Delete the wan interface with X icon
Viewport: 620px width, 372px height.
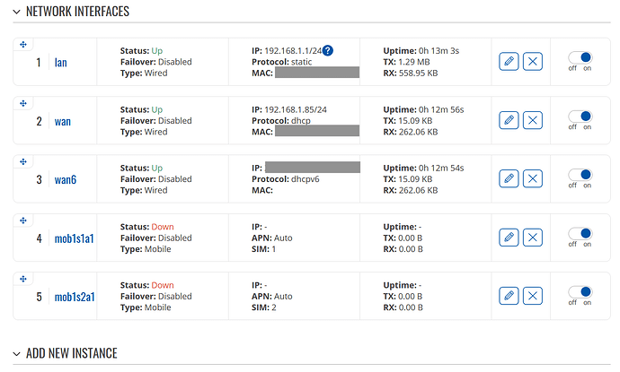pos(533,120)
